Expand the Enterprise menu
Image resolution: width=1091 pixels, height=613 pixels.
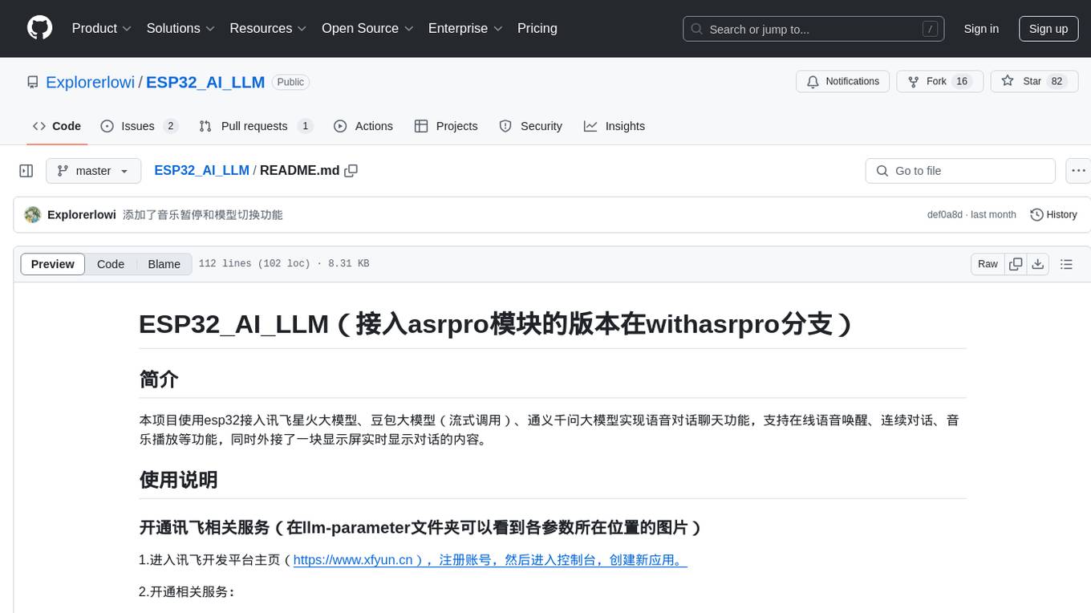[x=465, y=28]
